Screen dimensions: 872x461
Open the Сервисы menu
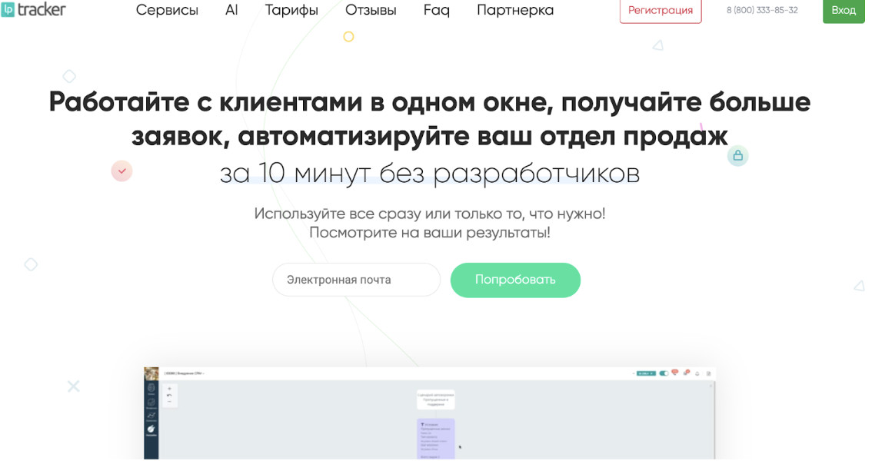(x=167, y=10)
